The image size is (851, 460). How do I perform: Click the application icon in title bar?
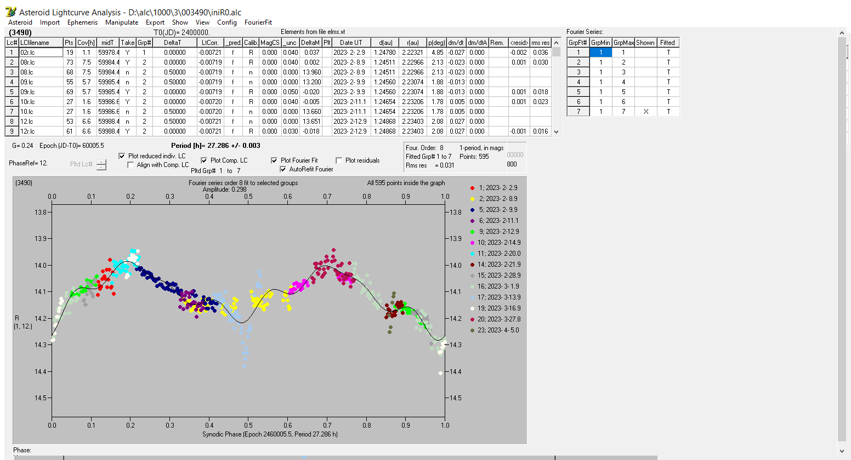coord(10,12)
